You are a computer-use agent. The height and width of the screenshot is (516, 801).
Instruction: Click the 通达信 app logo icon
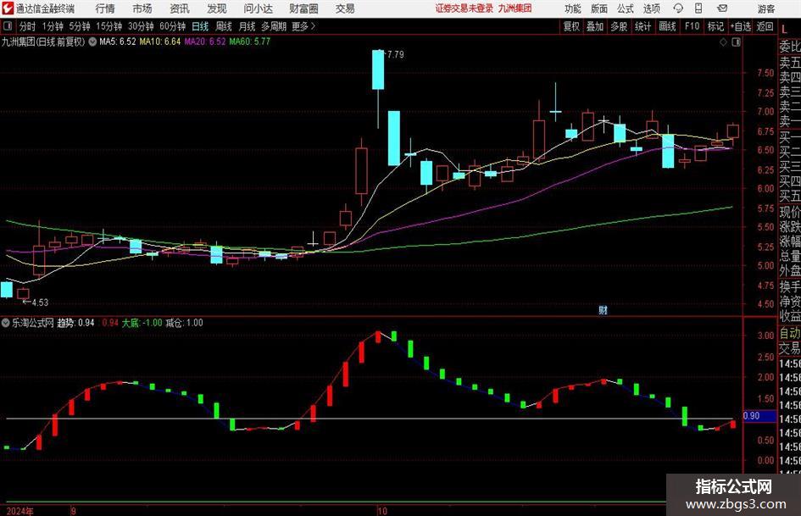8,8
